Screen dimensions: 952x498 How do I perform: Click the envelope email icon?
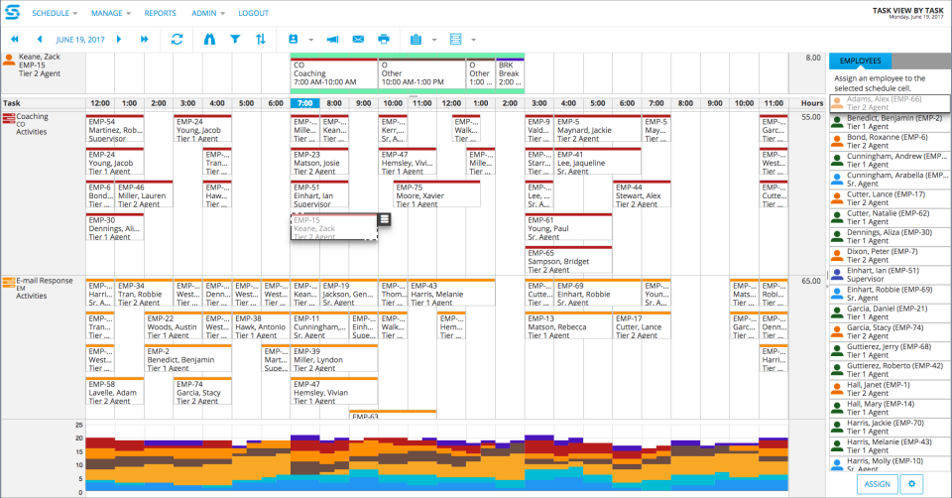pyautogui.click(x=358, y=39)
